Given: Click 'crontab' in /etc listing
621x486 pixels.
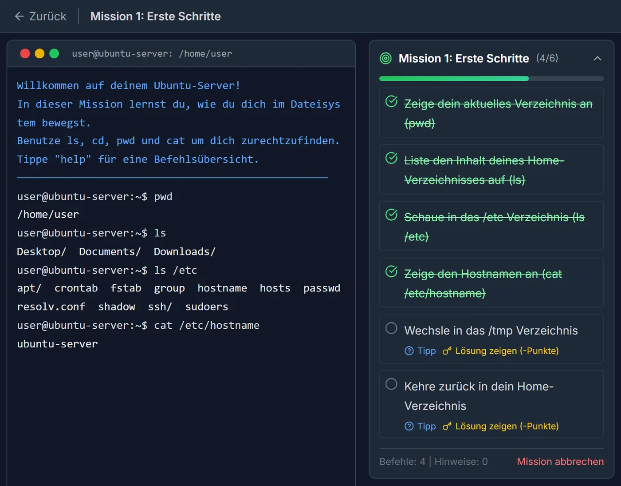Looking at the screenshot, I should click(76, 288).
